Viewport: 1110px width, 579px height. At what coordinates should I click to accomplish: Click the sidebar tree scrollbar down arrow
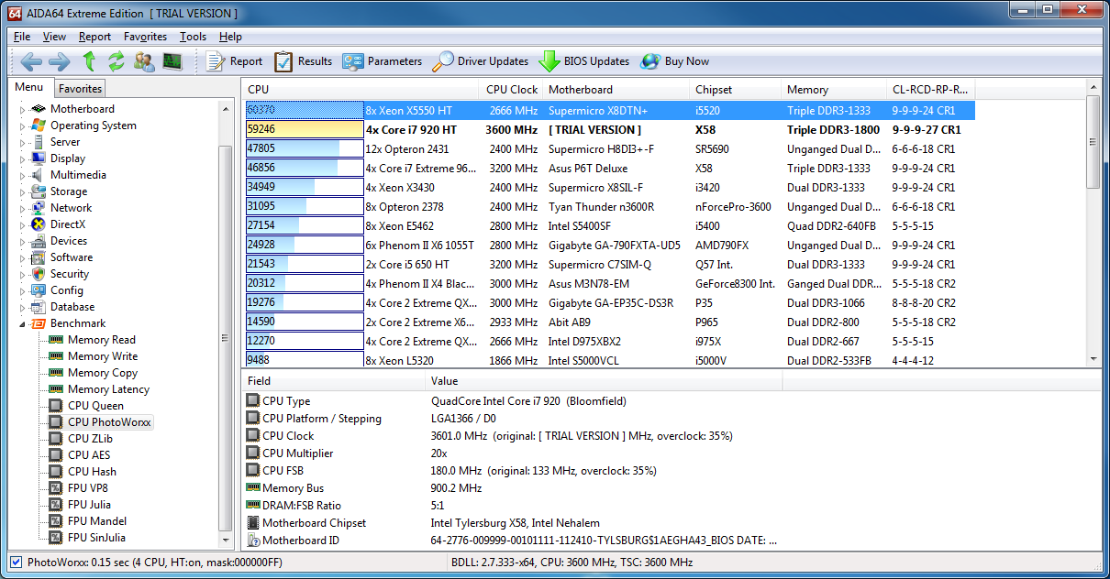(226, 541)
